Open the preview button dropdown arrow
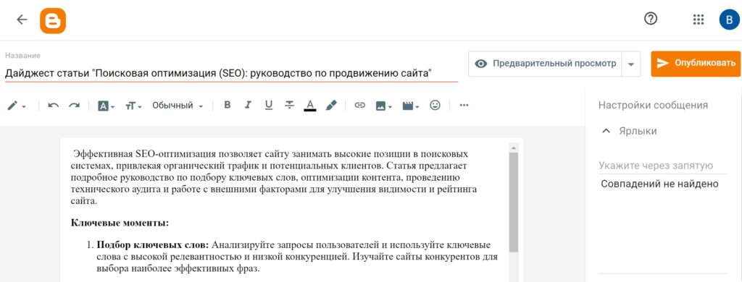 pyautogui.click(x=631, y=64)
